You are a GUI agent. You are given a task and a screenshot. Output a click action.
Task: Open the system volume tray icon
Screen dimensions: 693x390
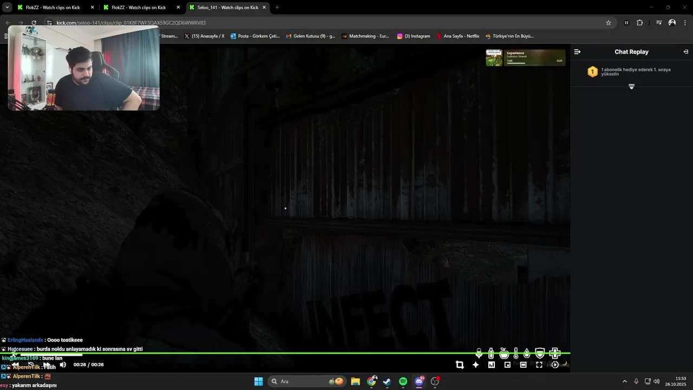click(x=657, y=381)
